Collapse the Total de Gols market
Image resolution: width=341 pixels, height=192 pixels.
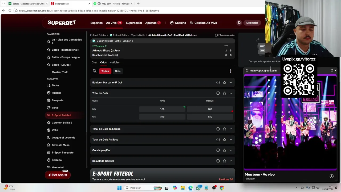(x=231, y=93)
